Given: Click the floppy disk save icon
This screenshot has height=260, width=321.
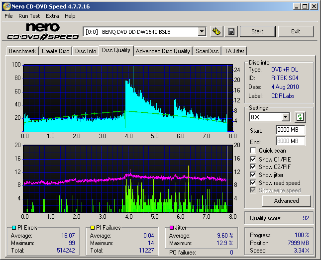Looking at the screenshot, I should tap(231, 31).
